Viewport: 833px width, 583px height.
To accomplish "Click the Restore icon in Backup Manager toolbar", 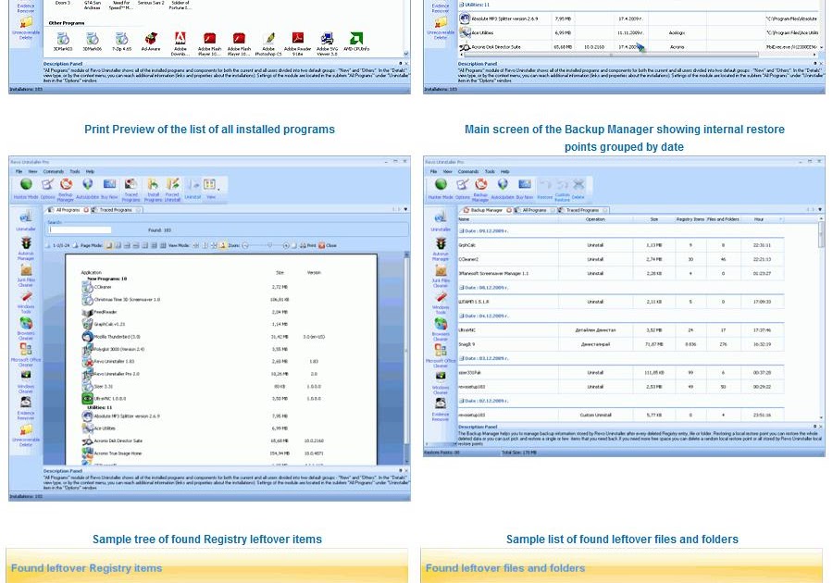I will (545, 189).
